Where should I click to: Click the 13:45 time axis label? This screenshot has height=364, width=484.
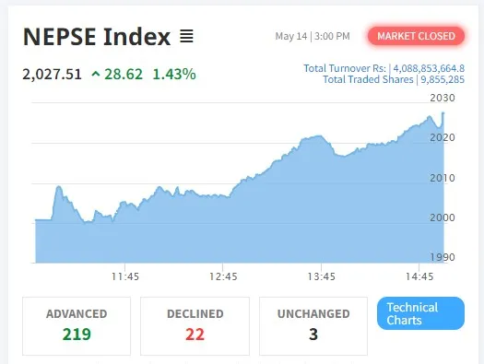tap(321, 276)
